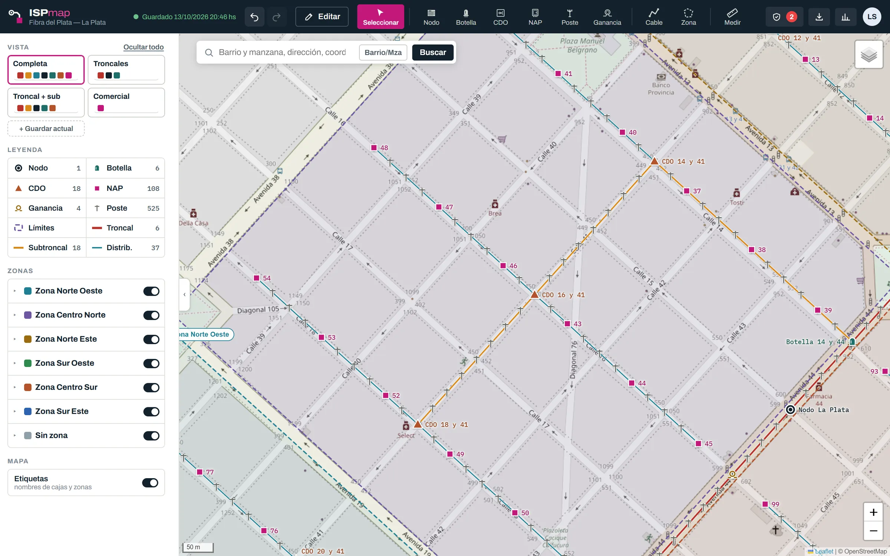The height and width of the screenshot is (556, 890).
Task: Select the Completa view
Action: click(x=46, y=70)
